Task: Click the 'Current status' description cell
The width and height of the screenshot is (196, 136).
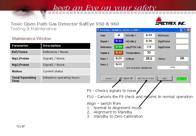Action: pyautogui.click(x=66, y=72)
